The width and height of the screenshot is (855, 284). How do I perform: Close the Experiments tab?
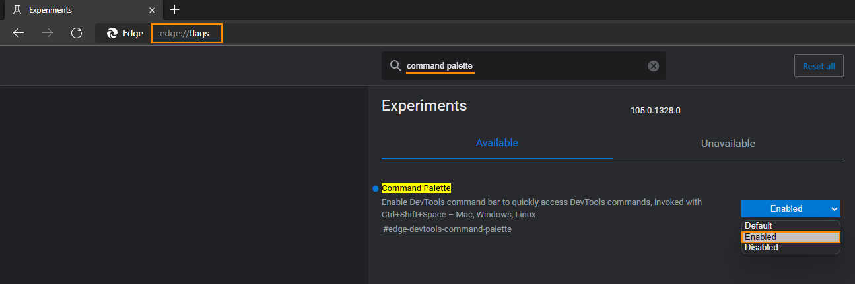[153, 11]
